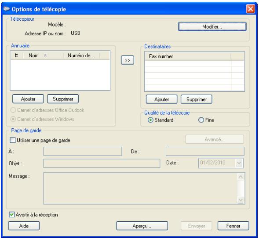The image size is (259, 238).
Task: Click the # column header in Annuaire
Action: (17, 56)
